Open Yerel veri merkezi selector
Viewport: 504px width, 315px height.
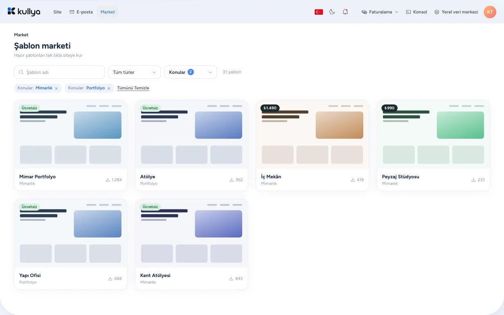(456, 12)
